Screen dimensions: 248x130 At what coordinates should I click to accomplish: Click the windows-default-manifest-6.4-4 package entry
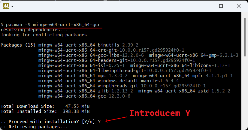[108, 81]
